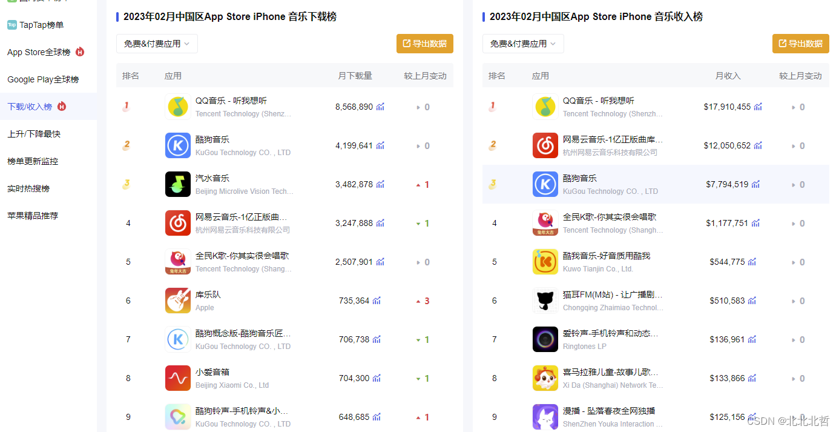Open QQ音乐 app icon in download chart
Viewport: 839px width, 432px height.
tap(178, 107)
